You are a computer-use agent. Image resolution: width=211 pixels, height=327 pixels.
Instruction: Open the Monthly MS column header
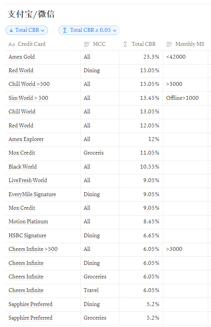185,44
